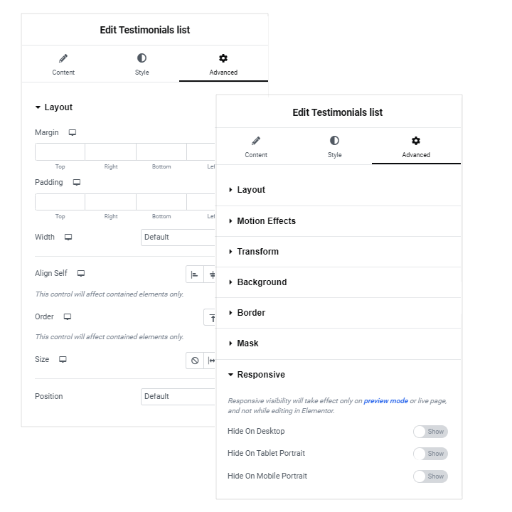Open the Position dropdown

(x=178, y=396)
